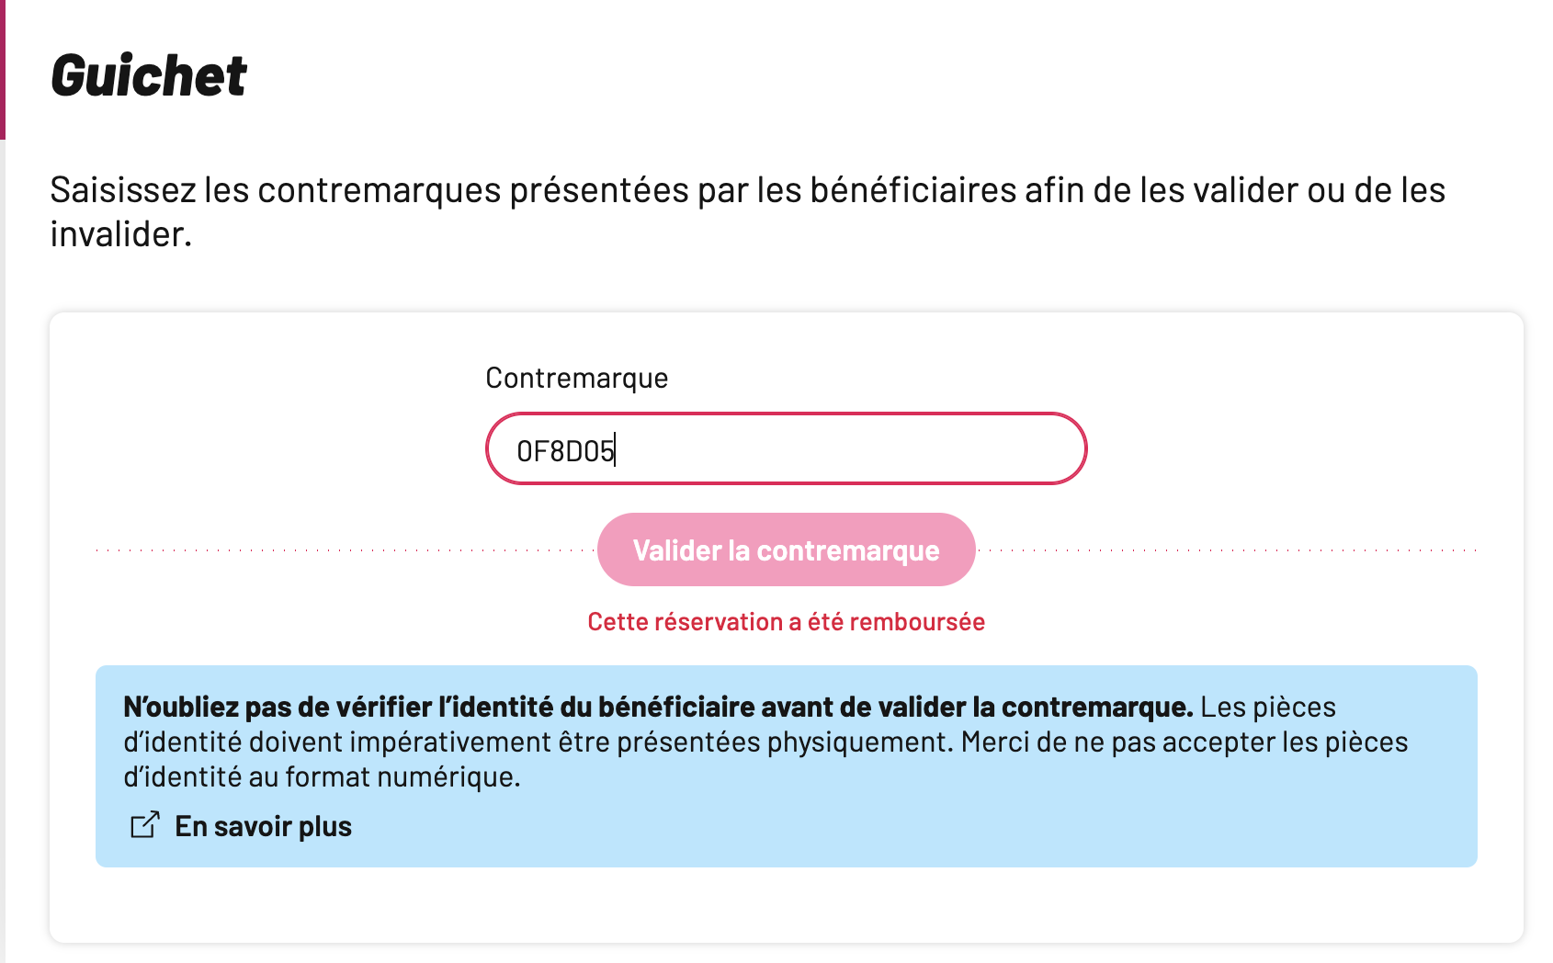Click the text d'identité au format numérique
The height and width of the screenshot is (963, 1553).
[x=322, y=776]
